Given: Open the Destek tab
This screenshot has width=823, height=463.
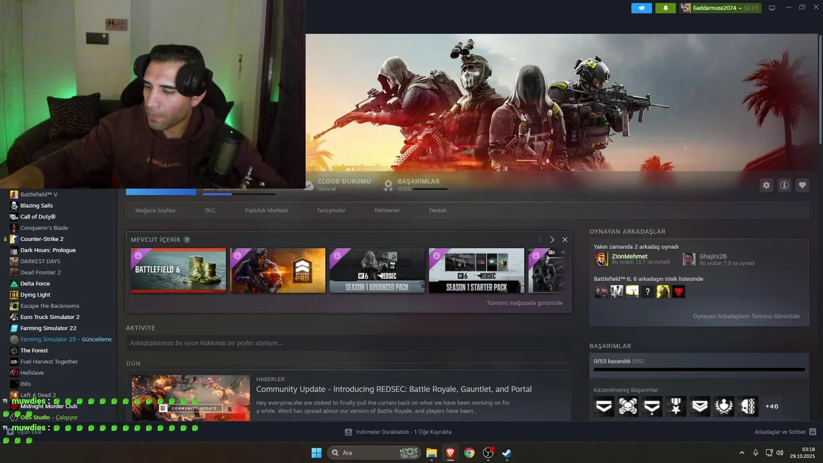Looking at the screenshot, I should (438, 210).
